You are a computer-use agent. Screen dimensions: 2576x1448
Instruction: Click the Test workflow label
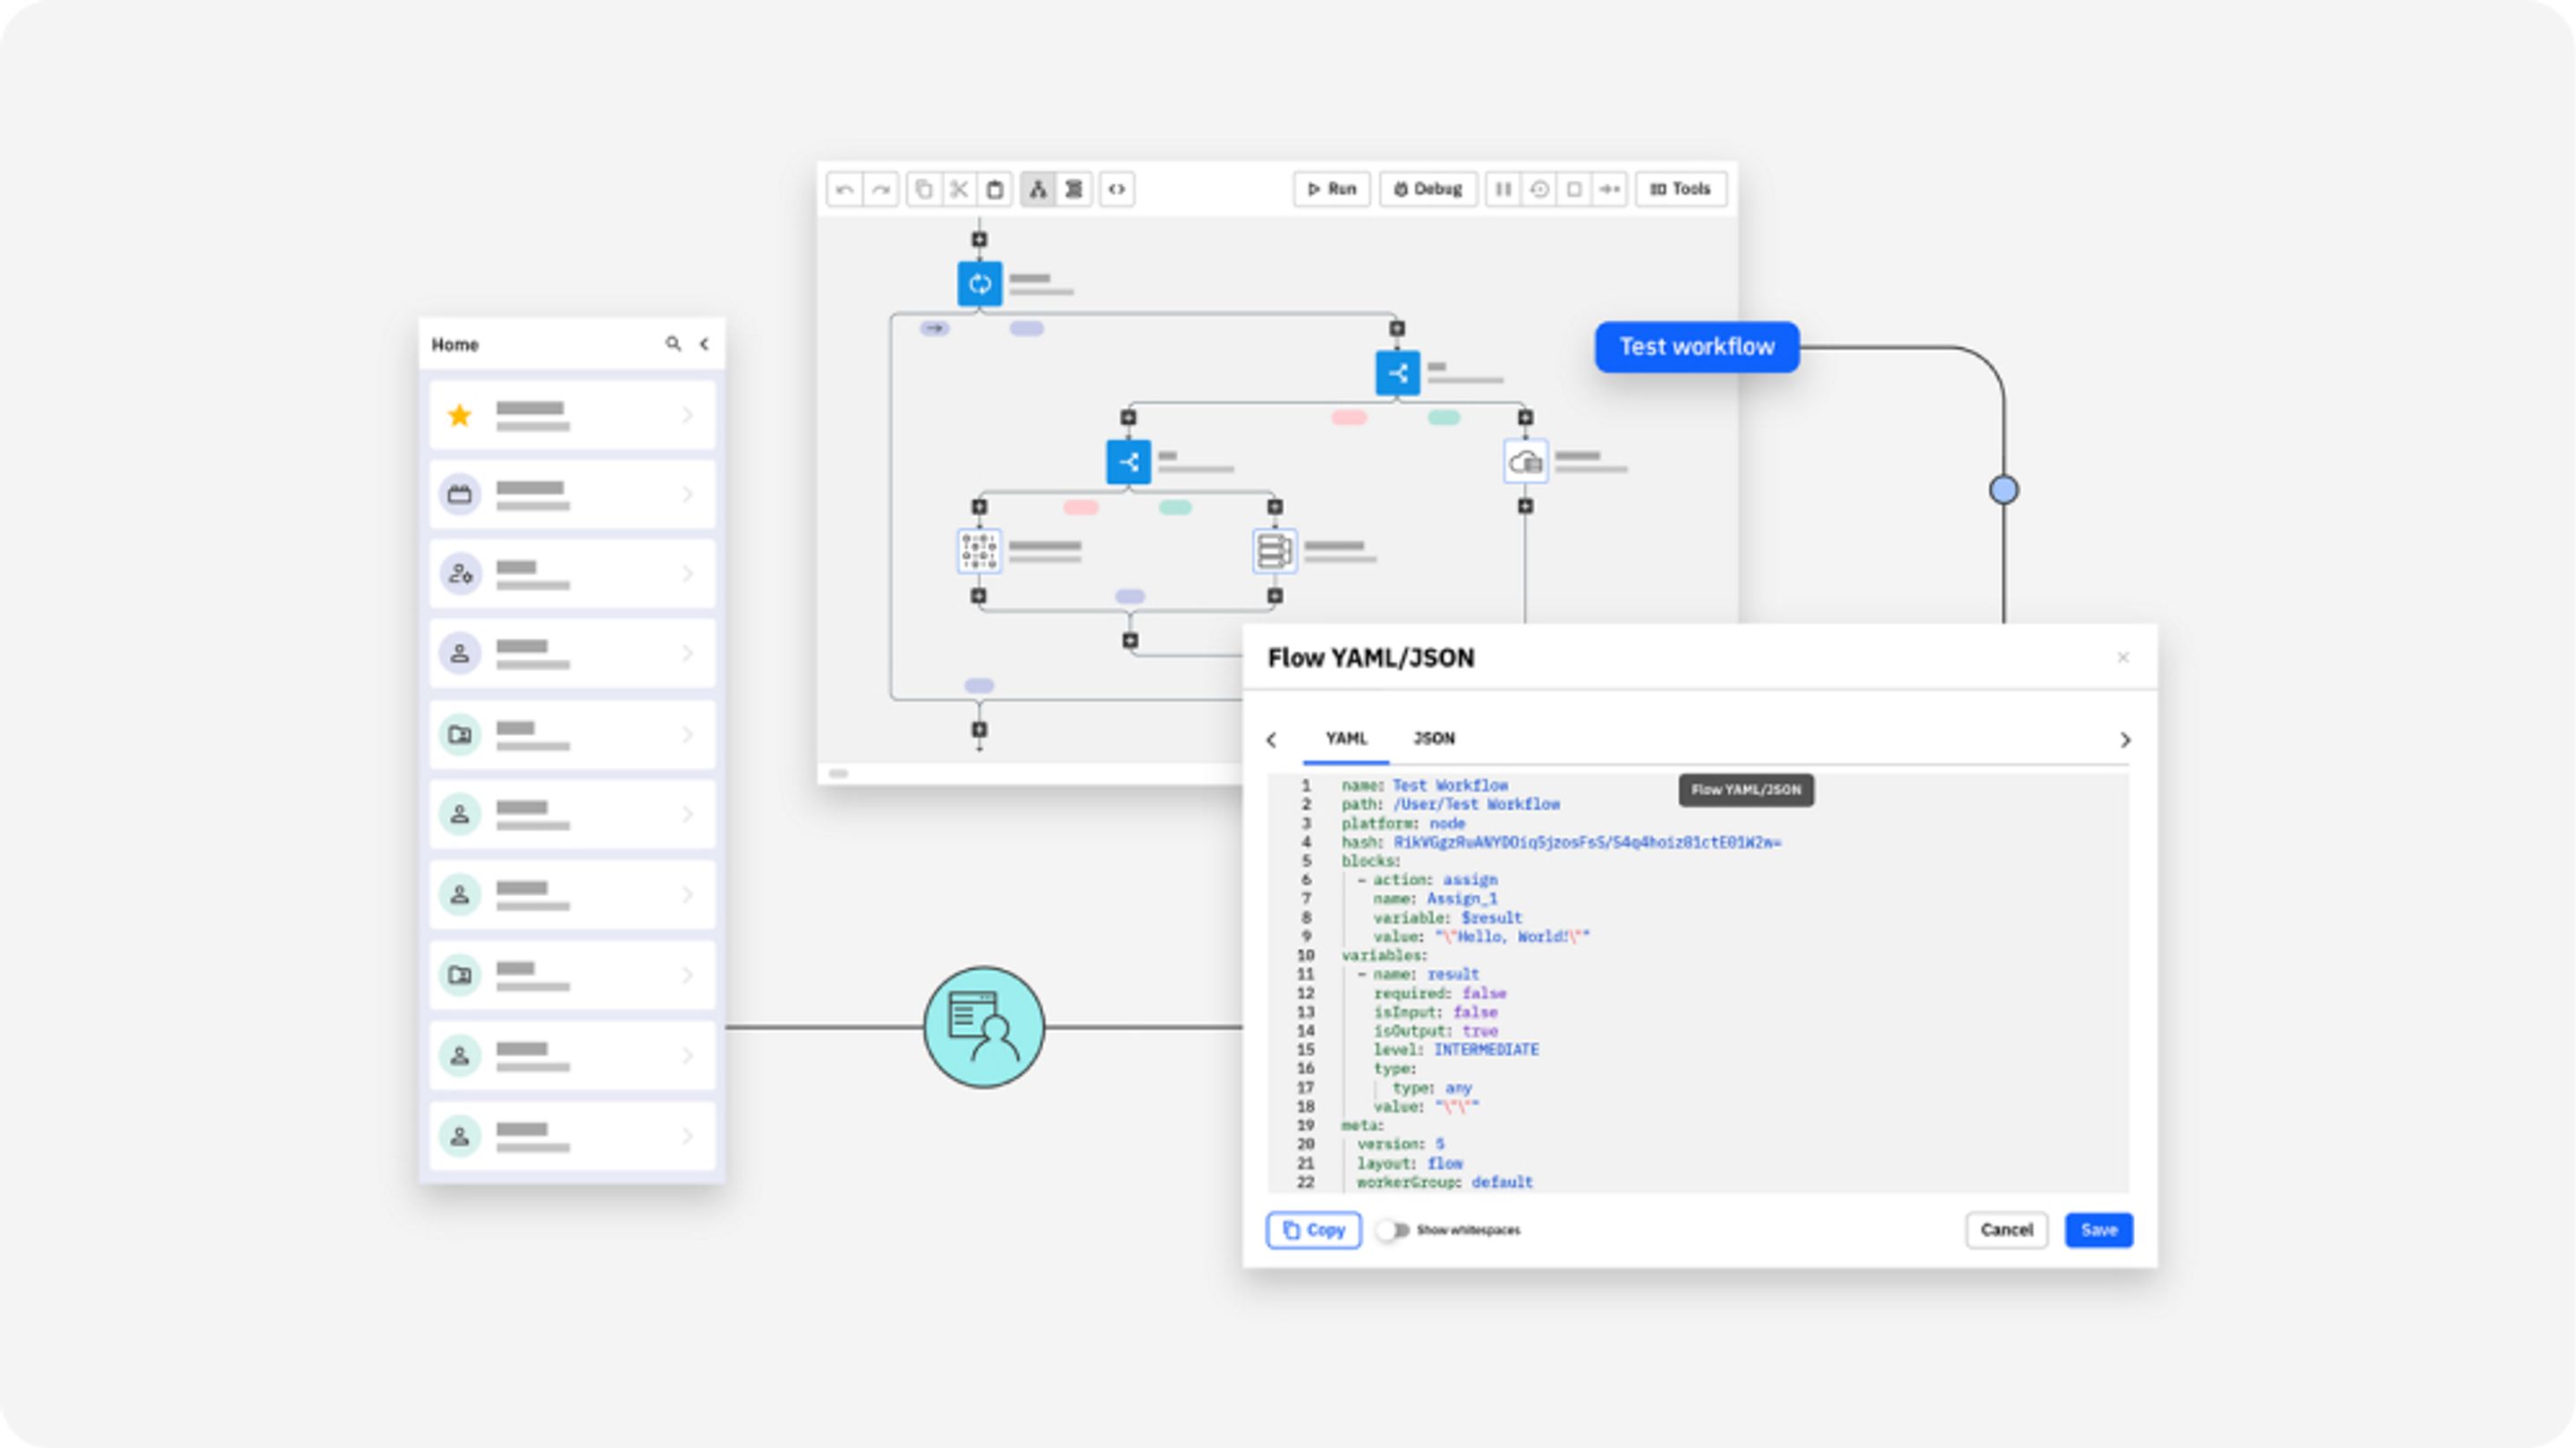1697,347
